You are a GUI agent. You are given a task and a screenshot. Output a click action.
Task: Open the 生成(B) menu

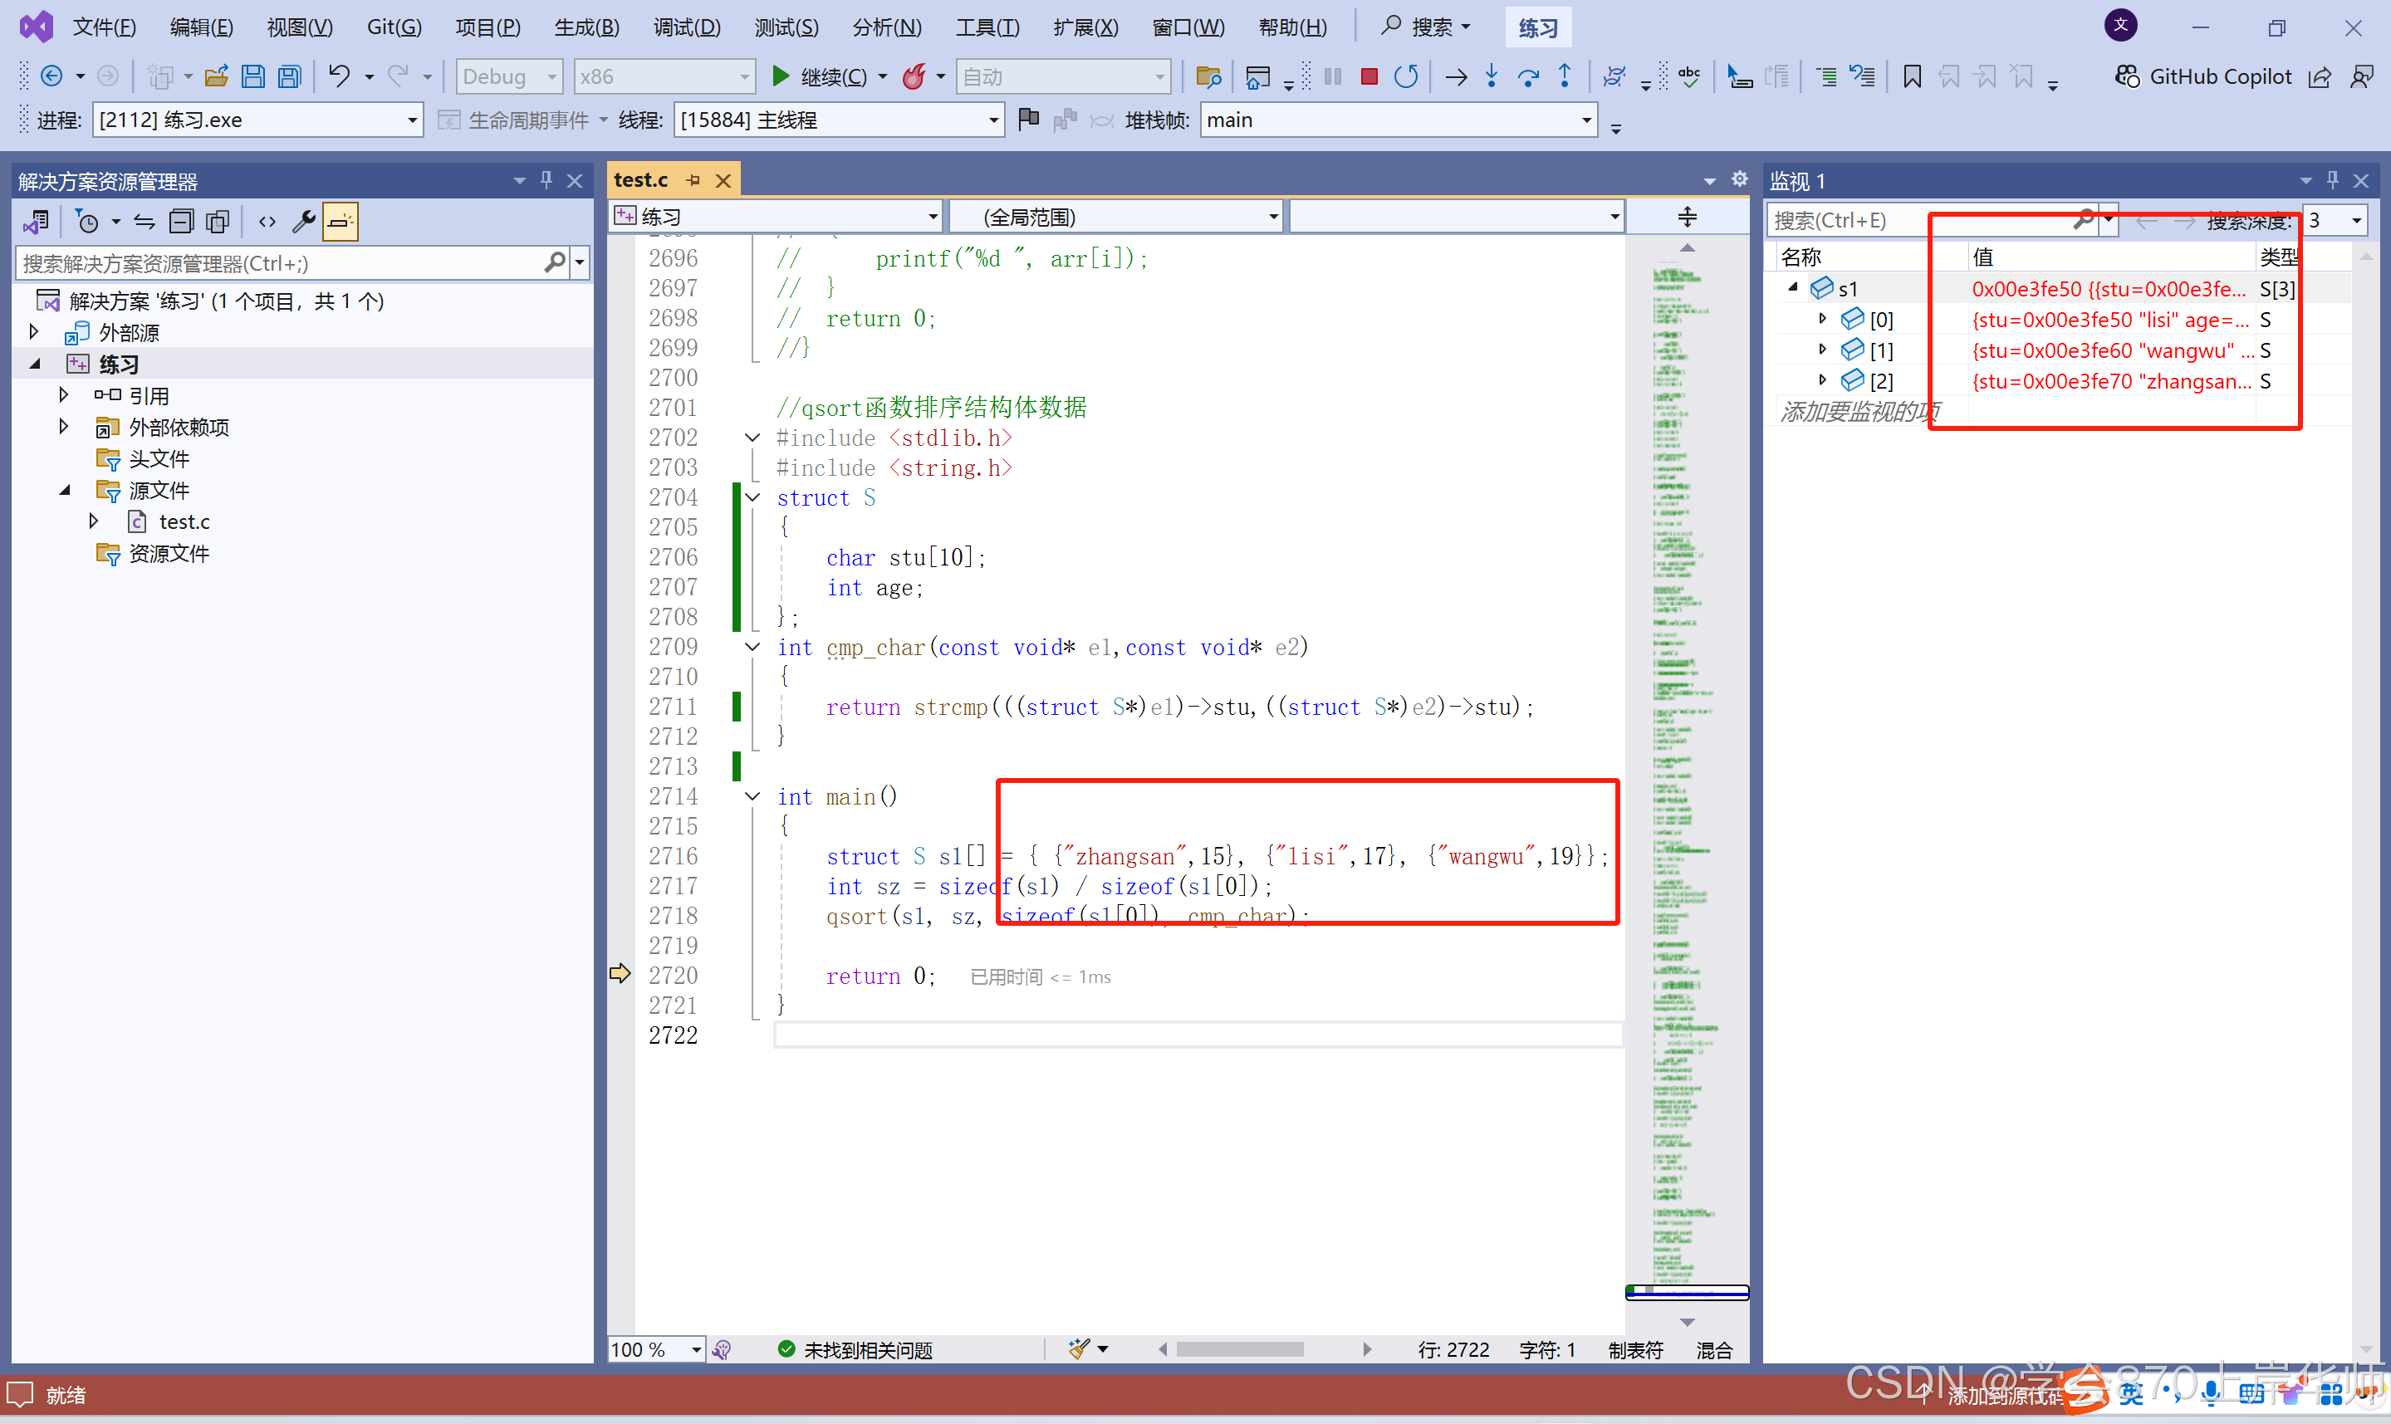click(586, 27)
